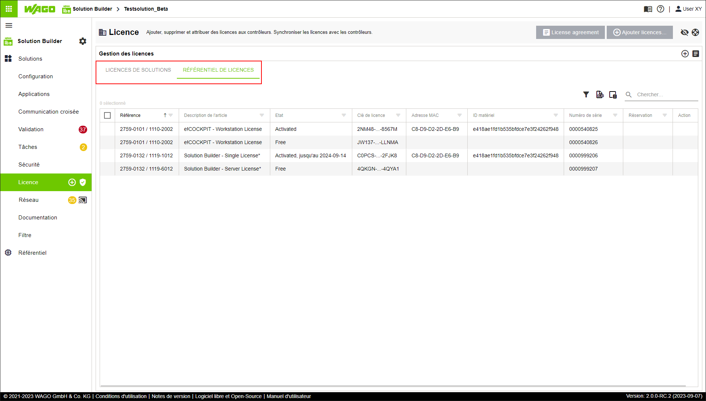Open Numéro de série column filter

615,115
